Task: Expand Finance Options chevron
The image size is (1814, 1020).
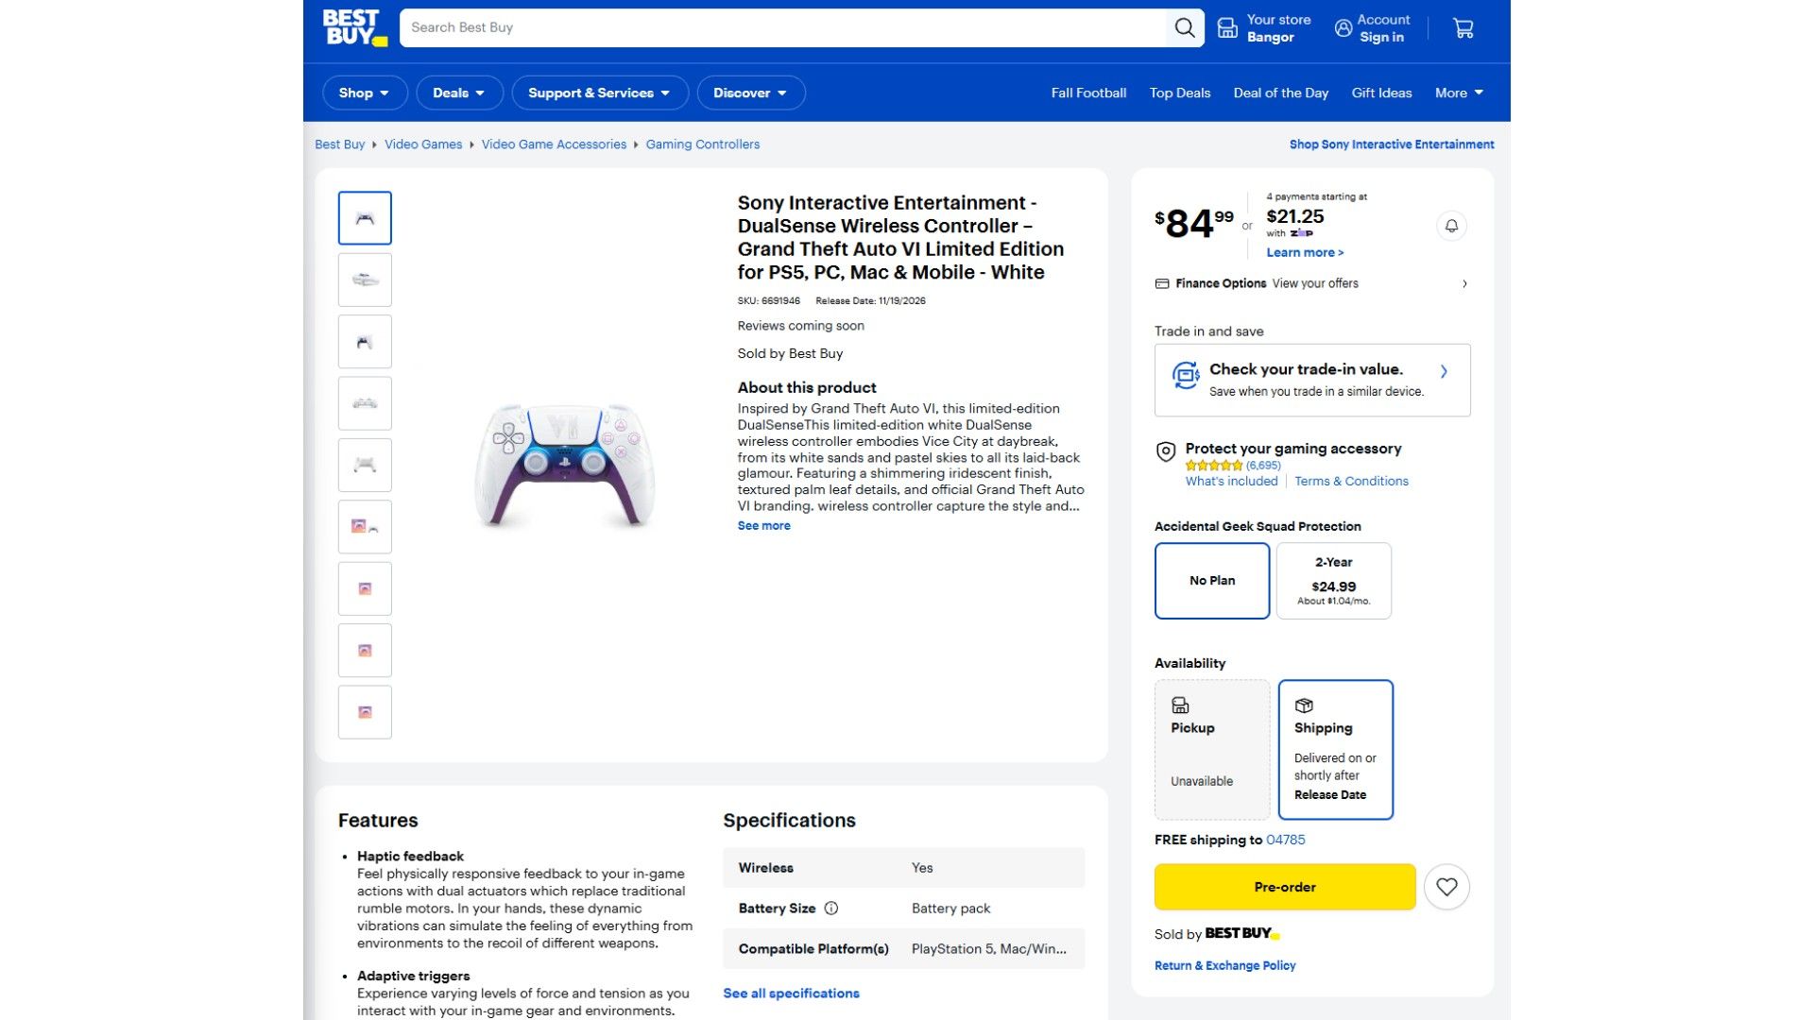Action: point(1464,283)
